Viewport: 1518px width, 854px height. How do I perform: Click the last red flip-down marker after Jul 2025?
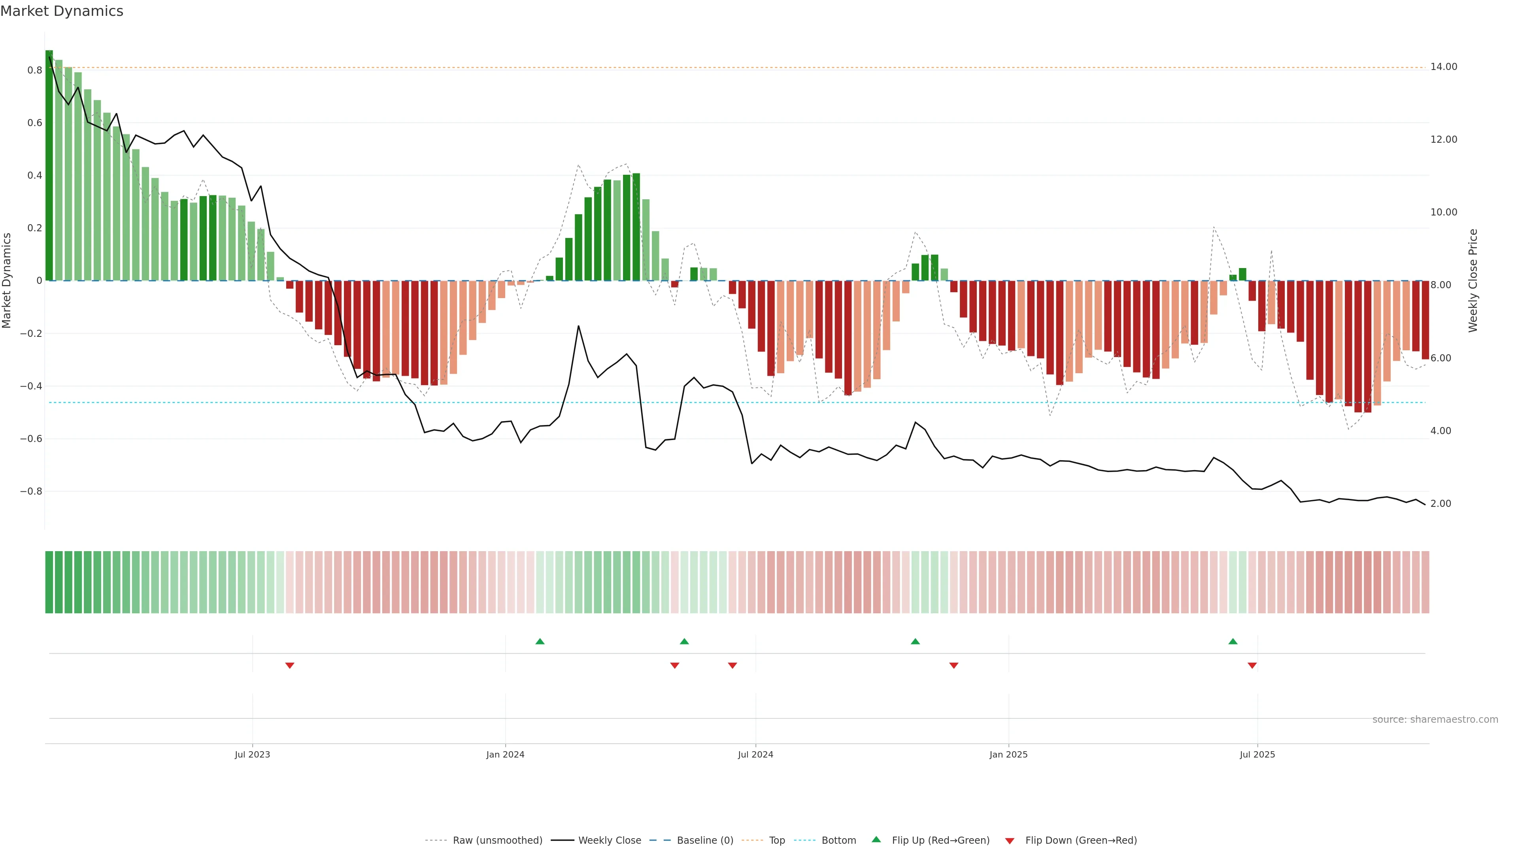(1252, 665)
